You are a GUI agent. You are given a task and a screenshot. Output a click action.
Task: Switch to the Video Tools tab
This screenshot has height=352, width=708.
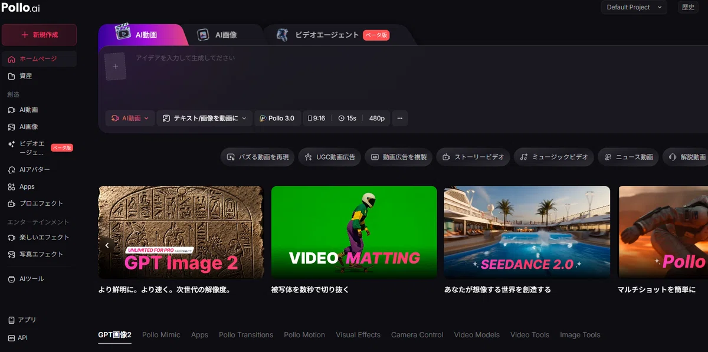tap(530, 335)
